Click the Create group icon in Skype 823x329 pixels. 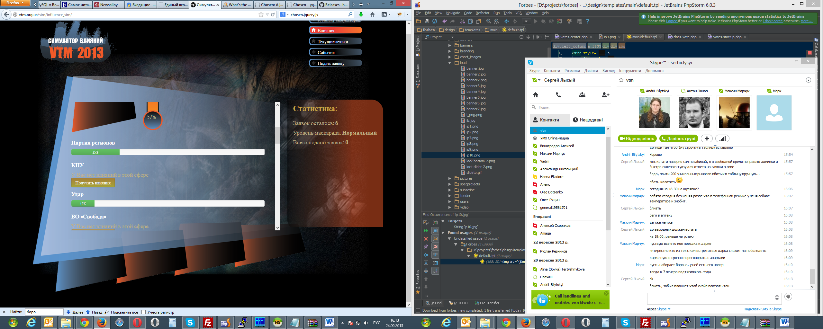582,95
